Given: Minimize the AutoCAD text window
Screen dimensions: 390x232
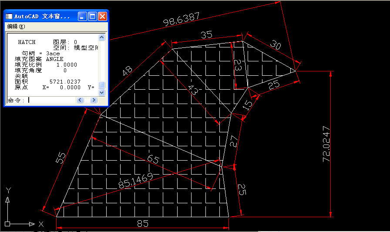Looking at the screenshot, I should 82,17.
